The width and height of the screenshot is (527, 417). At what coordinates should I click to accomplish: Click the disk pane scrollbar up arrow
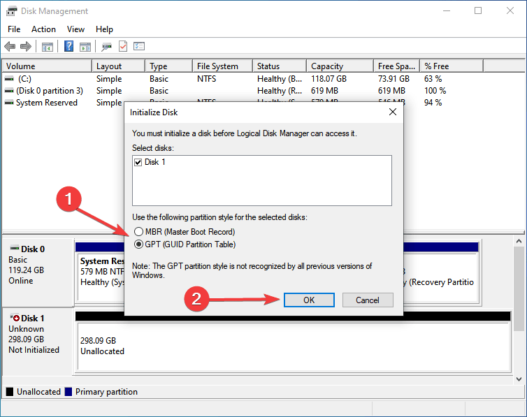pyautogui.click(x=519, y=241)
